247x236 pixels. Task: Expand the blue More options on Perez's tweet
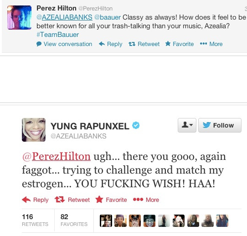tap(203, 44)
